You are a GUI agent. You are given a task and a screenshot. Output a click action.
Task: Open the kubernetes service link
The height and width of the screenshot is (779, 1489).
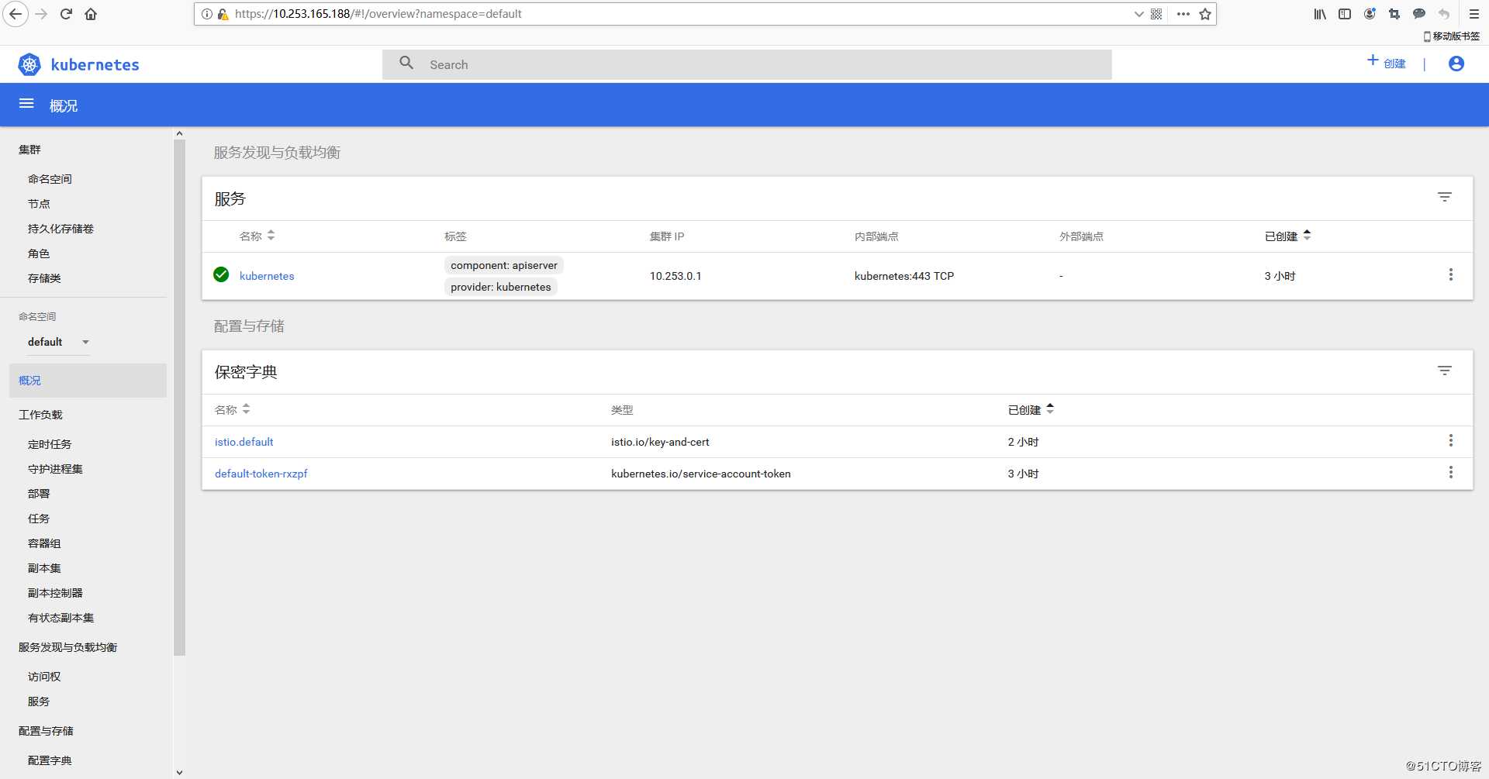[267, 276]
